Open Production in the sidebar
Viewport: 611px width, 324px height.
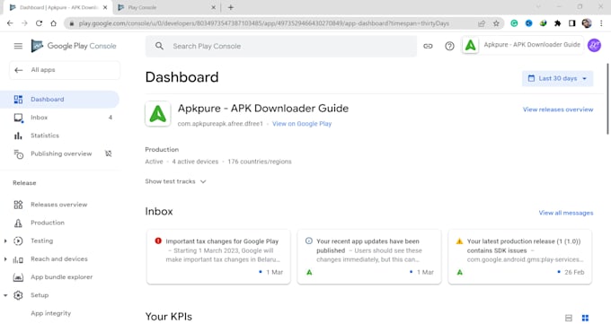coord(59,223)
